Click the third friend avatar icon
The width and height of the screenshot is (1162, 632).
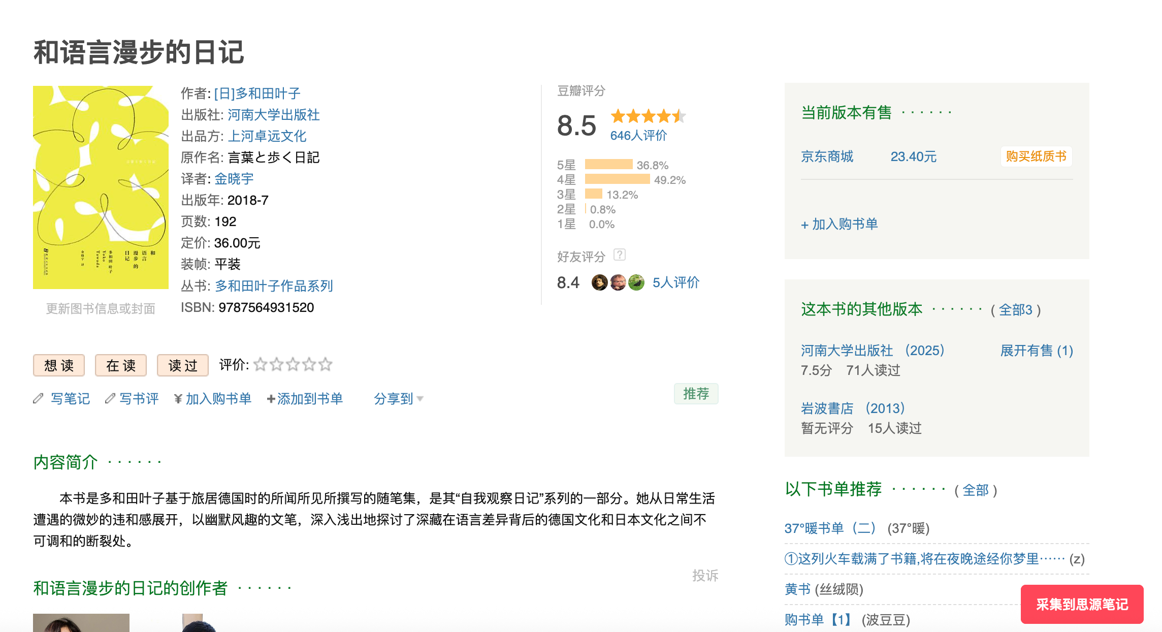(x=636, y=282)
